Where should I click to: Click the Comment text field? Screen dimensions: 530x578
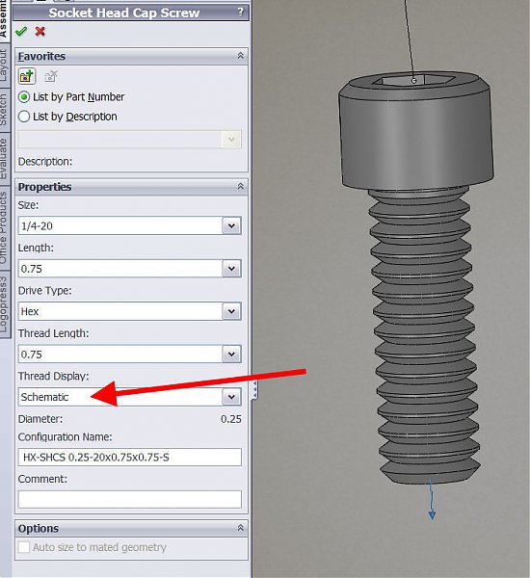point(130,499)
